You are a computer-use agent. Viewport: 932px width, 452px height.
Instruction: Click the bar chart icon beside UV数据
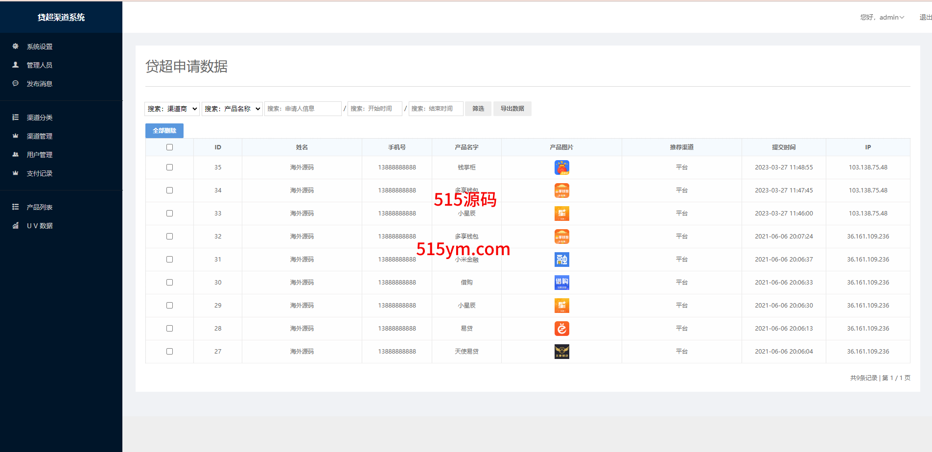[x=16, y=226]
